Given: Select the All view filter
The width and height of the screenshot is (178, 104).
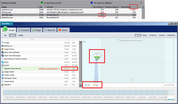Looking at the screenshot, I should click(x=5, y=35).
